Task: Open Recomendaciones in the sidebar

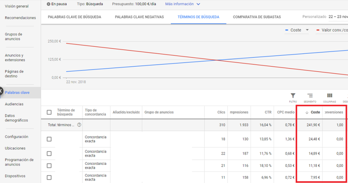Action: [20, 18]
